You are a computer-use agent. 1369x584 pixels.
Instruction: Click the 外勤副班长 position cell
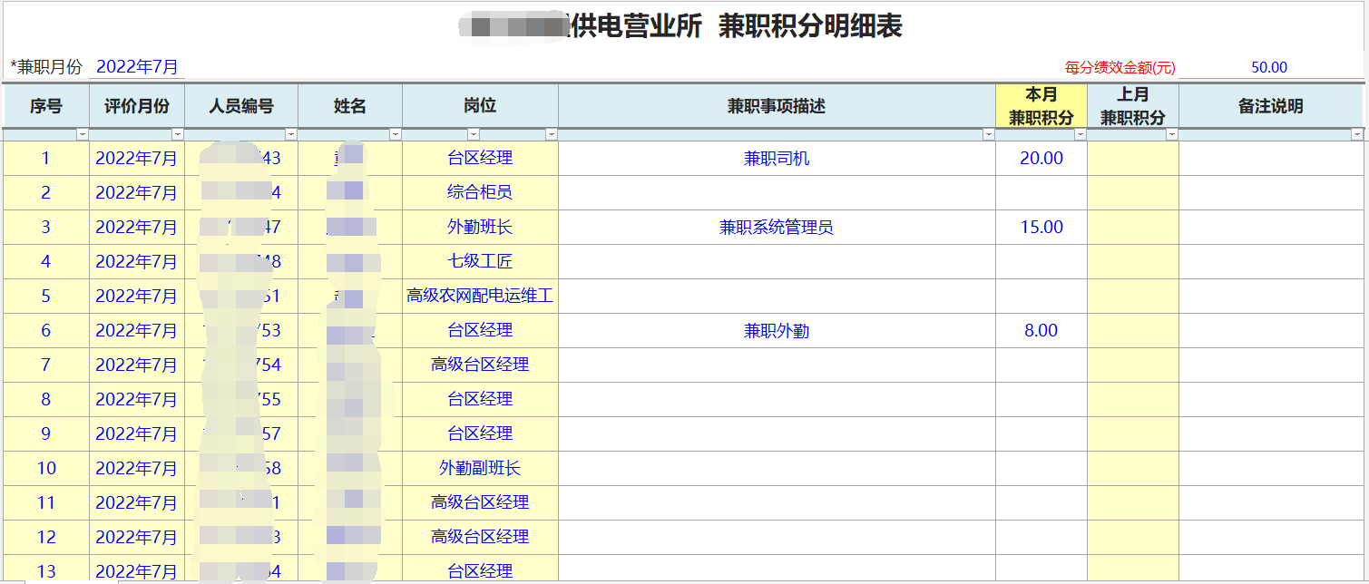pos(480,469)
